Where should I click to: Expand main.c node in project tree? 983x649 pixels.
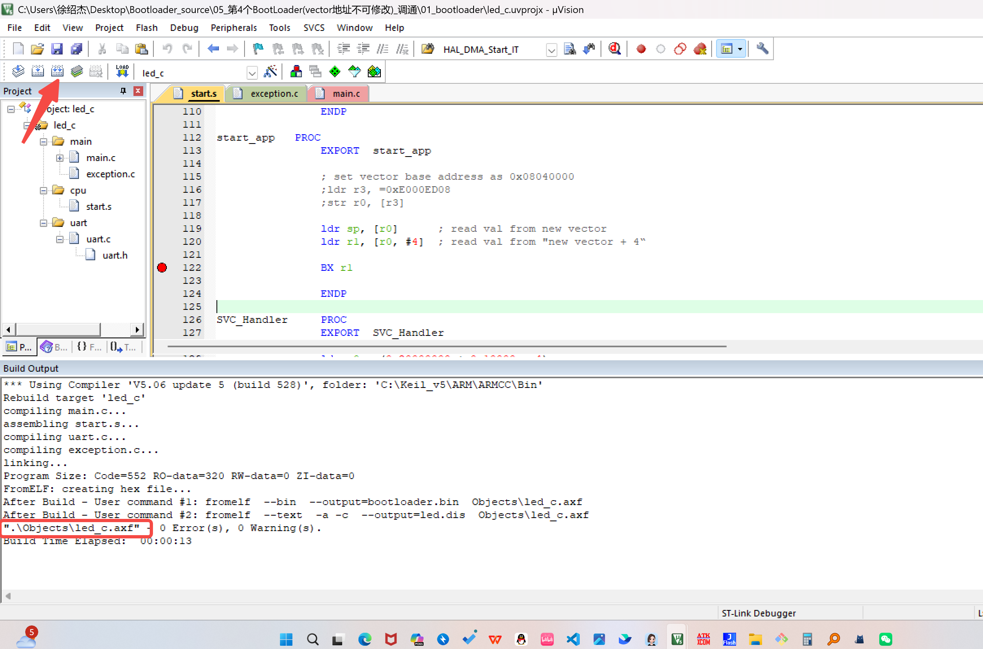(x=60, y=158)
